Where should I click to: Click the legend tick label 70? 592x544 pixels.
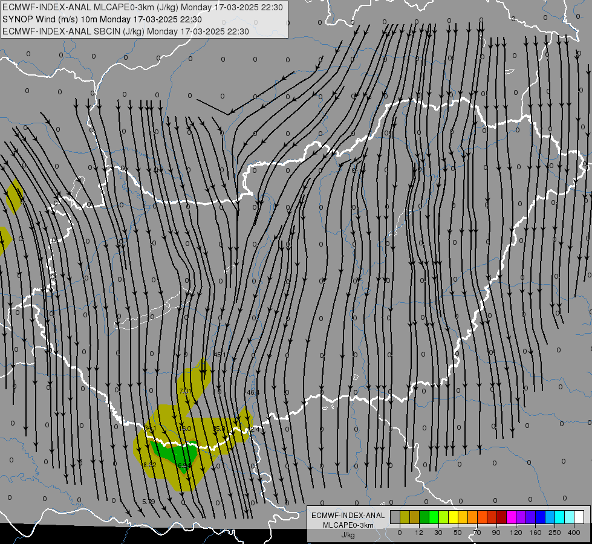(x=477, y=533)
